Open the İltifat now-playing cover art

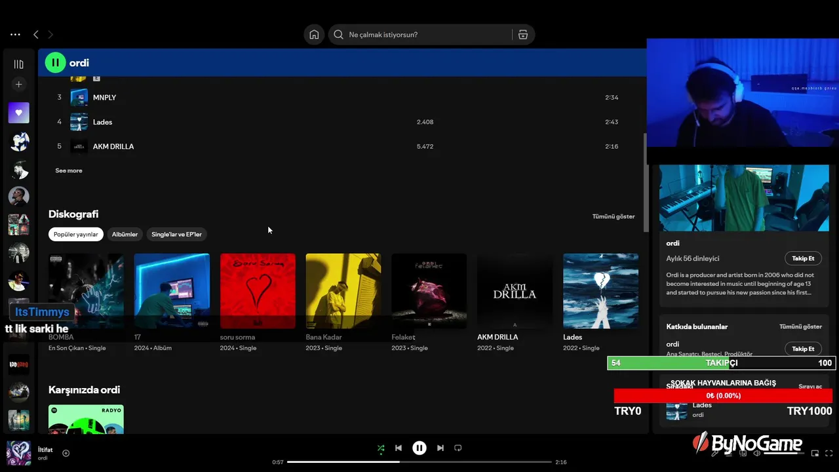18,453
